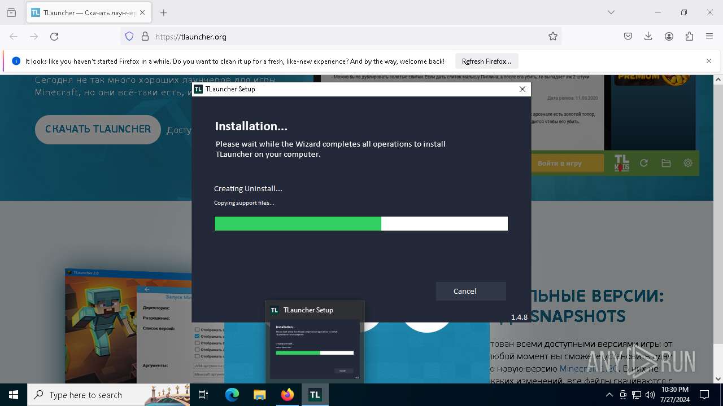Cancel the TLauncher installation
Screen dimensions: 723x406
pyautogui.click(x=471, y=291)
